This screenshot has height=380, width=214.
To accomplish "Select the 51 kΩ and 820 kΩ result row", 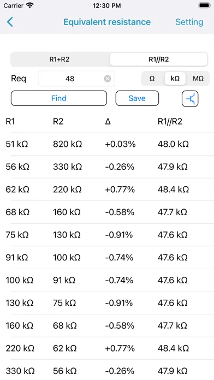I will [107, 144].
